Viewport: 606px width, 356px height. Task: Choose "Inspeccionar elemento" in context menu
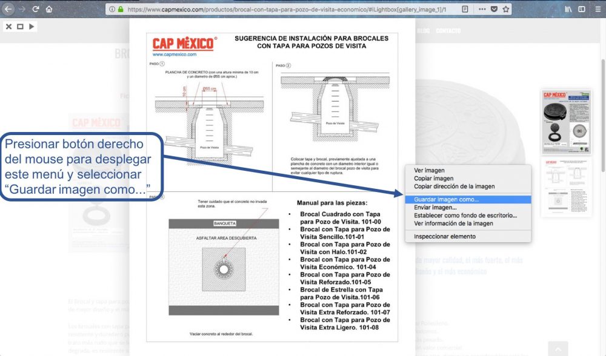[444, 236]
